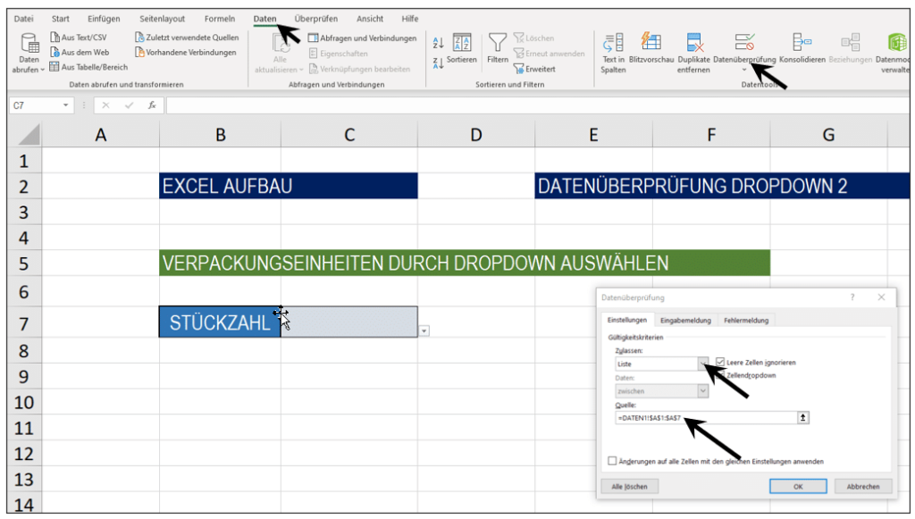
Task: Click the Konsolidieren tool
Action: click(x=802, y=48)
